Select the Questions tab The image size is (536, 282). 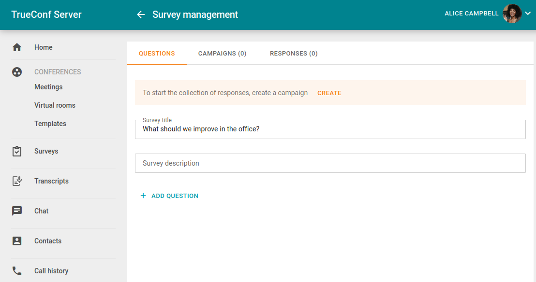157,54
